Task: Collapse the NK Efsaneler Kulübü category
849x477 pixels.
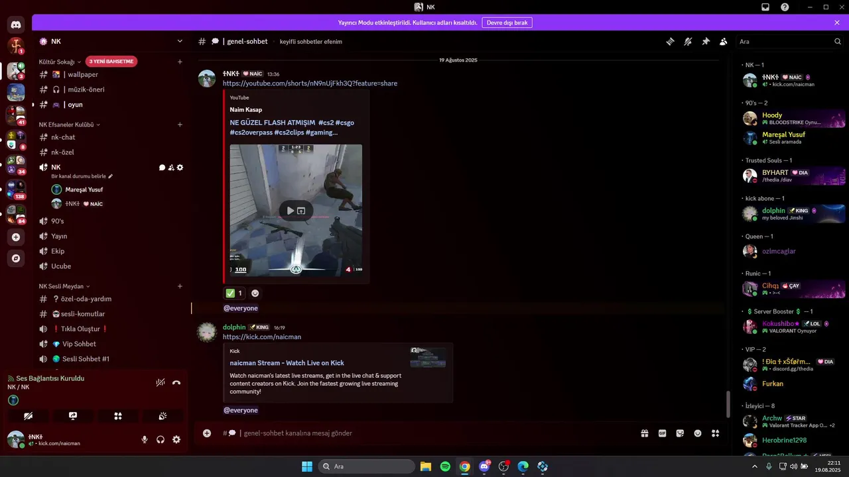Action: [x=70, y=125]
